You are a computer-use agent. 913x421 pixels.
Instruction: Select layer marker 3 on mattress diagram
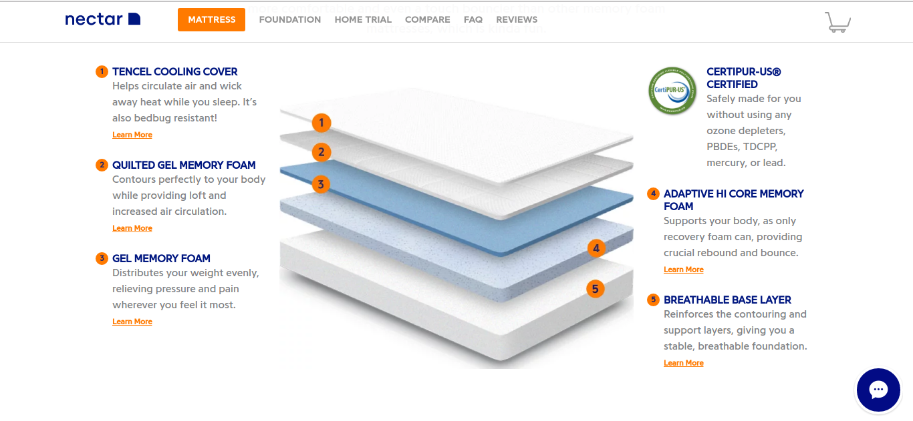[321, 184]
